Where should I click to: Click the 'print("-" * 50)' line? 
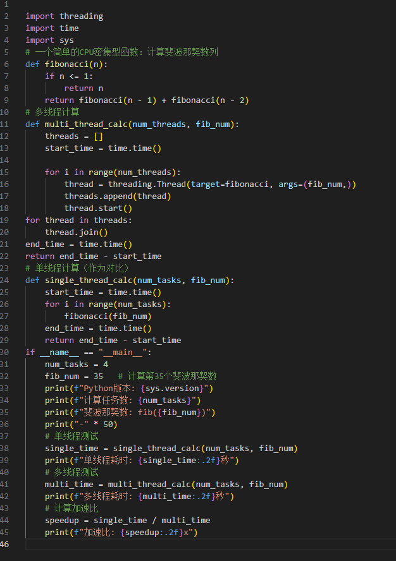point(81,424)
